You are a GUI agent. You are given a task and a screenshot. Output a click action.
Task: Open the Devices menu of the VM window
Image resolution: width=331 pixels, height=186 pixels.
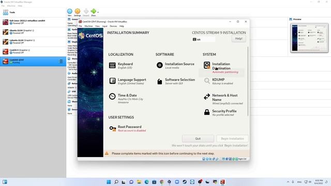point(113,26)
